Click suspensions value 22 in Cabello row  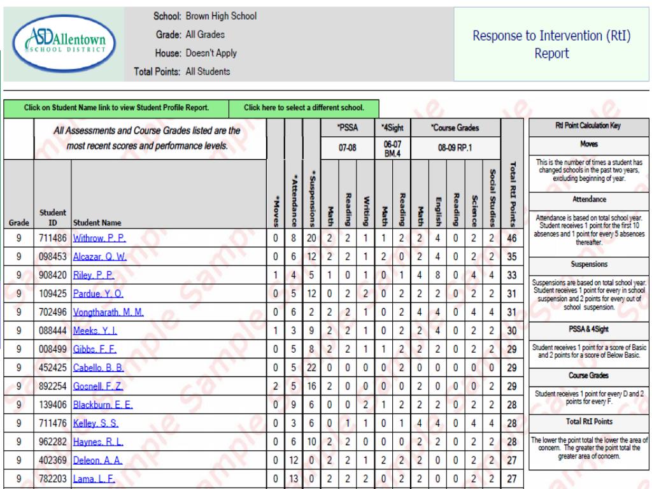click(x=311, y=367)
